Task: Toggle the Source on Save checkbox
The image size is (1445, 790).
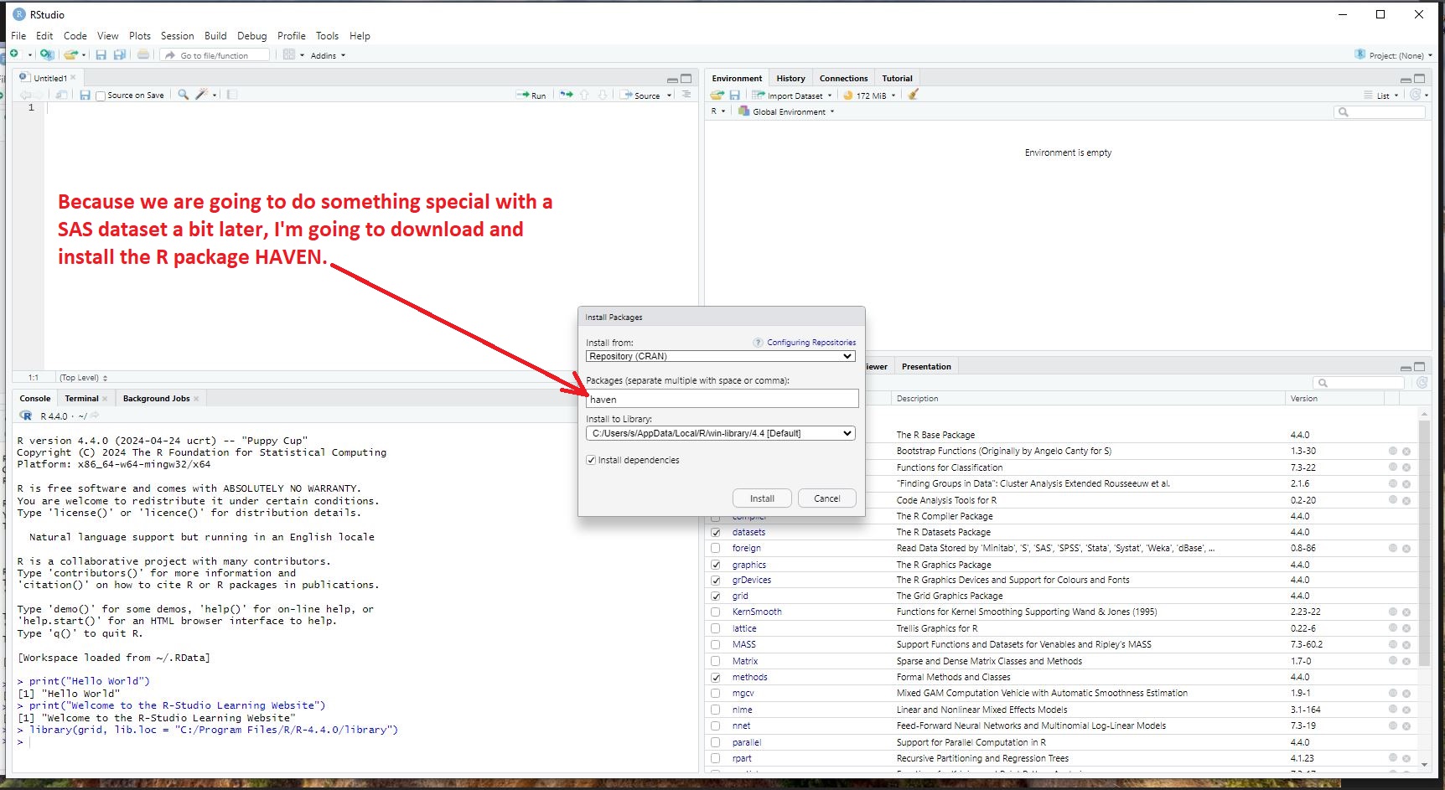Action: click(x=101, y=96)
